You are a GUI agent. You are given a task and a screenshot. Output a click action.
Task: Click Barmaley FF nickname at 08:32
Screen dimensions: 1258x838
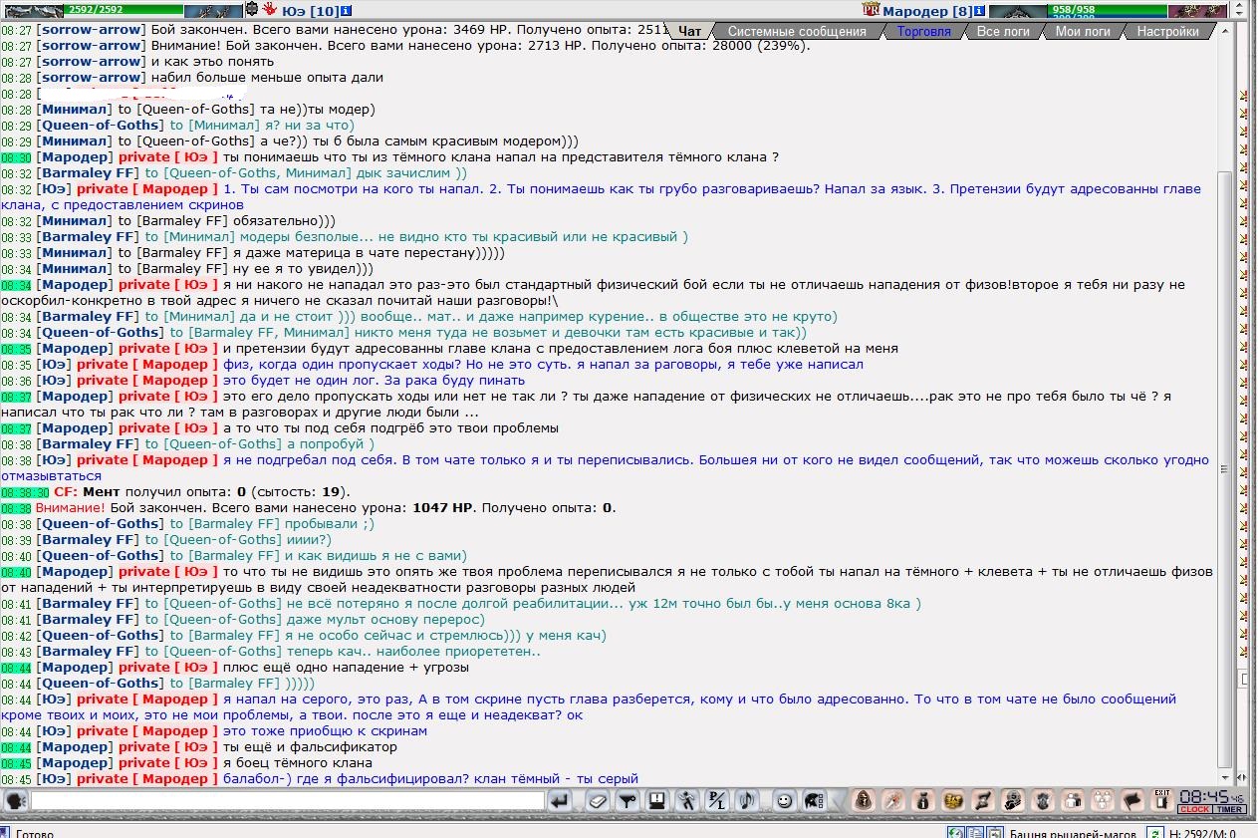click(89, 173)
